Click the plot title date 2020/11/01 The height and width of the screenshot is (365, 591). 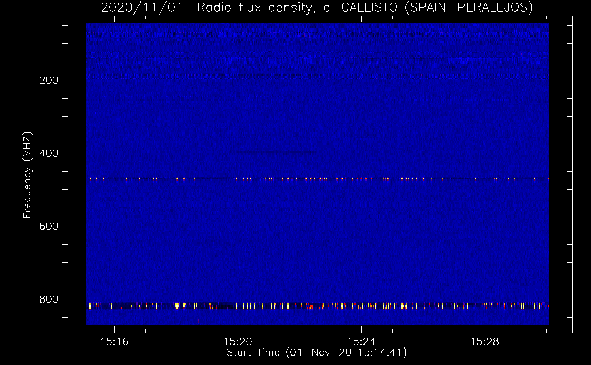point(141,7)
